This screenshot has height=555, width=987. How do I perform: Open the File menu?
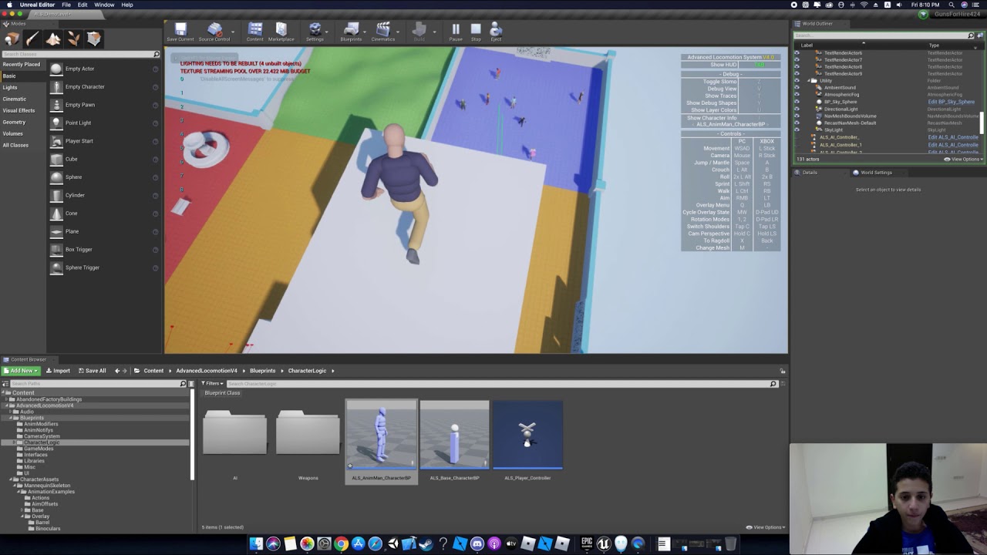tap(66, 5)
